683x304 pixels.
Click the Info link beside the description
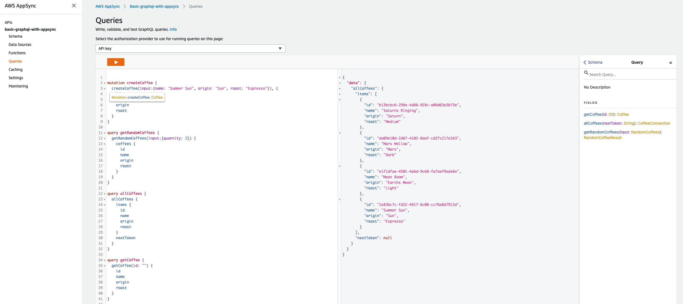click(x=173, y=29)
